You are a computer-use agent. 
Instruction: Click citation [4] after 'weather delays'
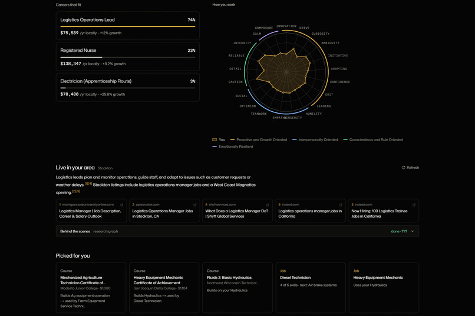tap(90, 184)
